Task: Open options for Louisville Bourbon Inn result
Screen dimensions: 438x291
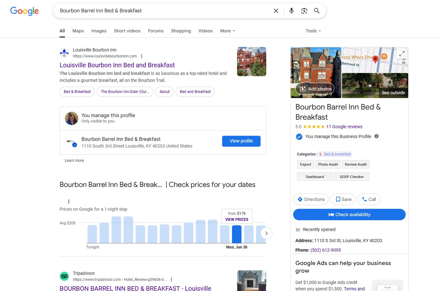Action: point(142,56)
